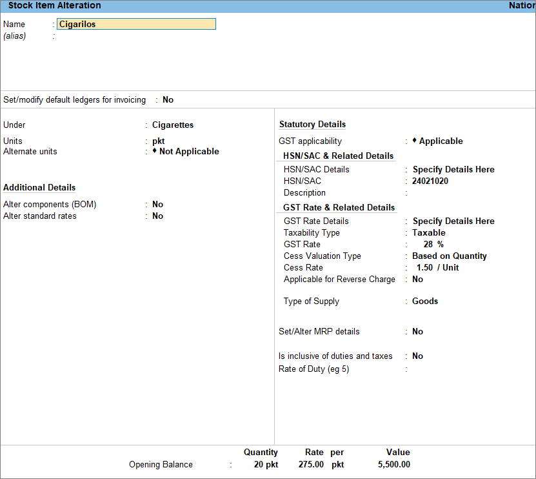Click the opening balance per unit pkt
Viewport: 536px width, 479px height.
click(x=337, y=465)
